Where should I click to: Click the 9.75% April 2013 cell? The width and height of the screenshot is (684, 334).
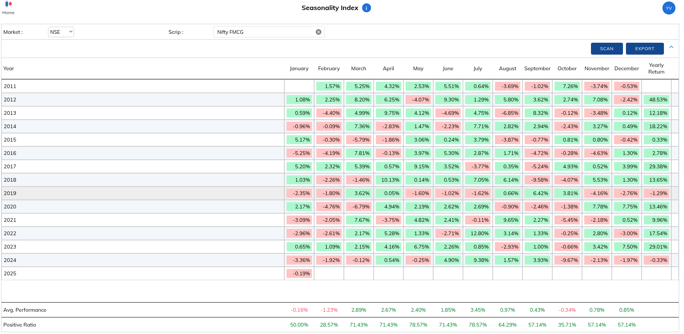pyautogui.click(x=389, y=113)
